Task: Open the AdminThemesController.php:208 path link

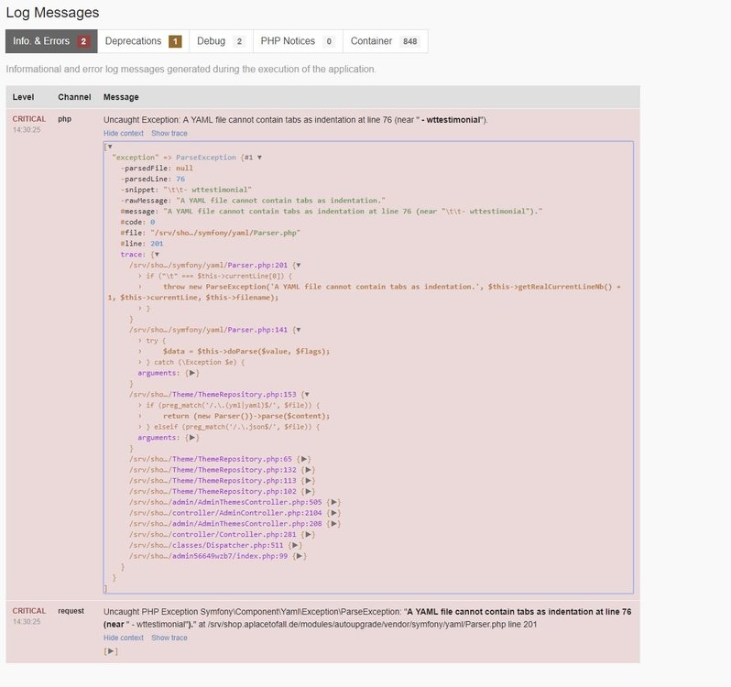Action: [225, 524]
